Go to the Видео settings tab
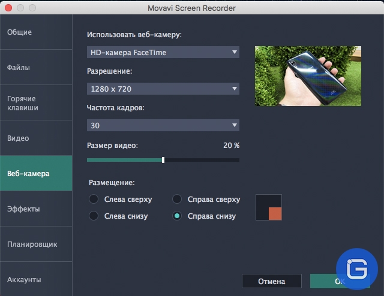Image resolution: width=384 pixels, height=296 pixels. click(x=36, y=138)
